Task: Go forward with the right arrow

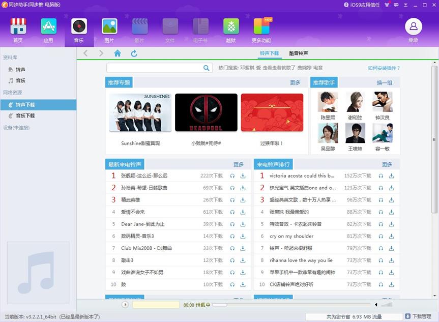Action: coord(101,53)
